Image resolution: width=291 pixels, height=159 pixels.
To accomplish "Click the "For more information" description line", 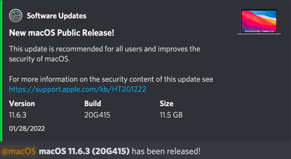I will pos(111,79).
